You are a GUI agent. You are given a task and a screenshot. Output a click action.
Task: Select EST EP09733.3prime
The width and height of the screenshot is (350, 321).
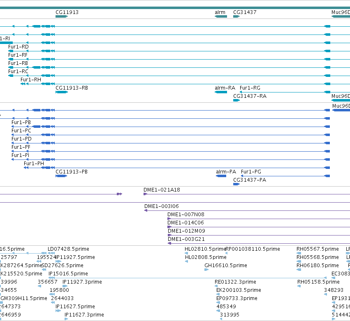pyautogui.click(x=237, y=299)
